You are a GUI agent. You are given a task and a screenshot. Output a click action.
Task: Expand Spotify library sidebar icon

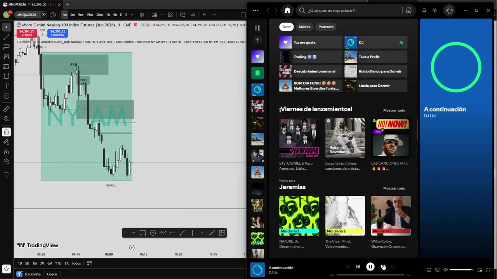pos(257,28)
